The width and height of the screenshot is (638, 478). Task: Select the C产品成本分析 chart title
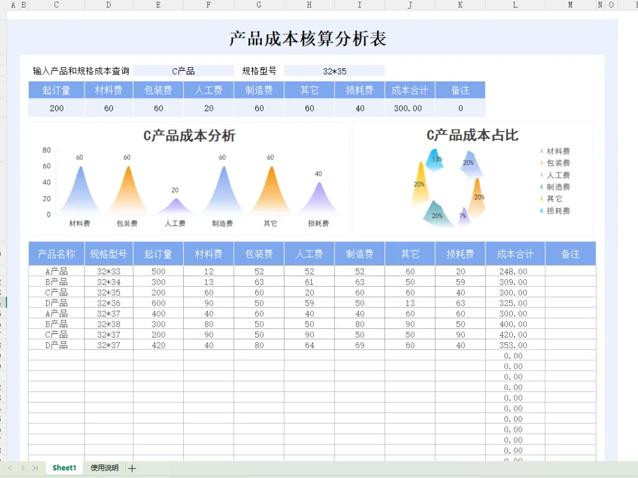(189, 135)
